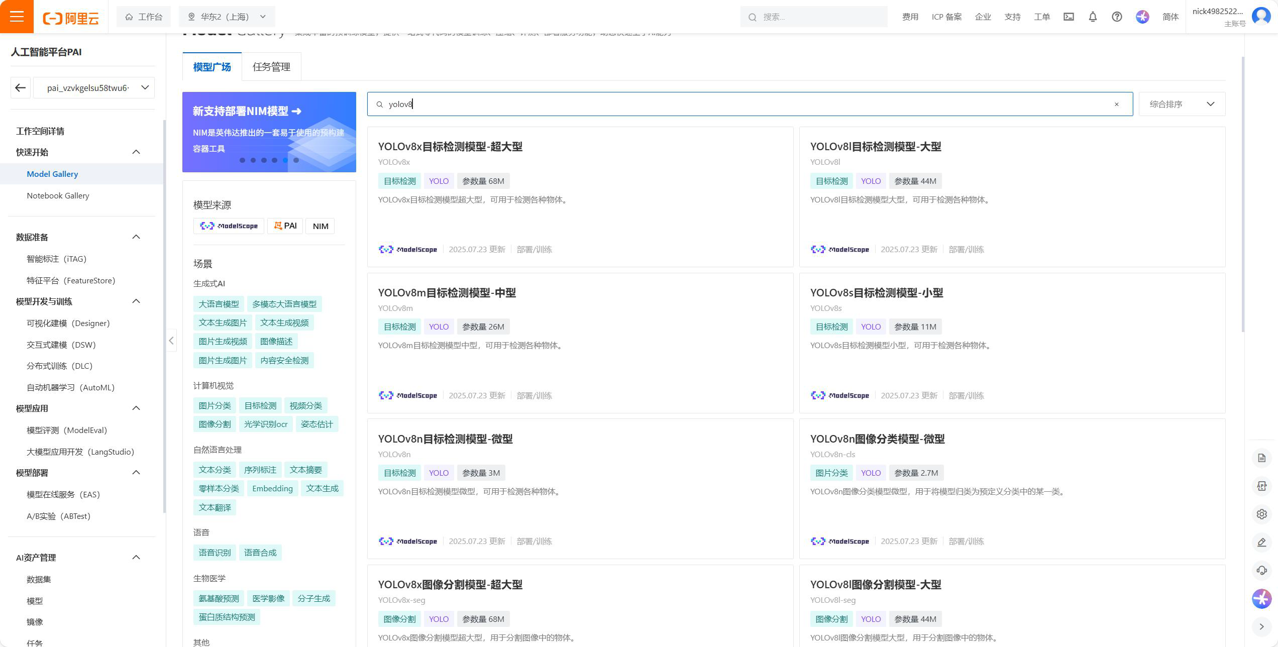Open 工作空间详情 in the sidebar
This screenshot has height=647, width=1278.
click(x=40, y=131)
